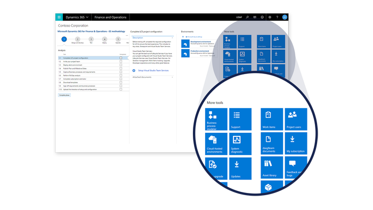373x210 pixels.
Task: Expand the Dynamics 365 dropdown
Action: (77, 17)
